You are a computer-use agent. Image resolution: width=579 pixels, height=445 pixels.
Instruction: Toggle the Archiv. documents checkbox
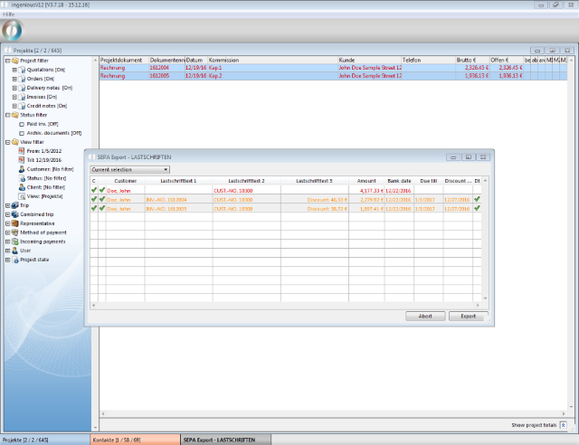(x=22, y=133)
